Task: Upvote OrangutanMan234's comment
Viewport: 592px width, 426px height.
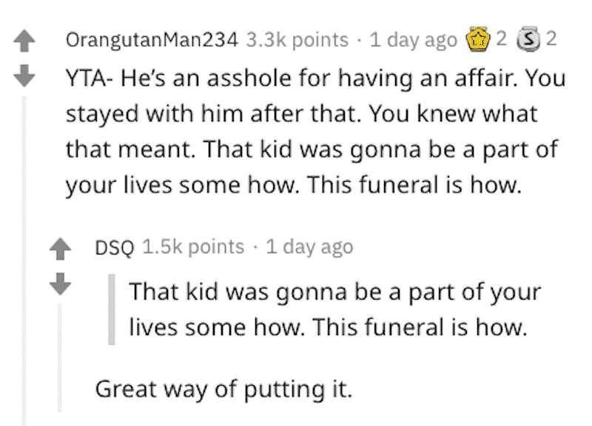Action: pos(24,41)
